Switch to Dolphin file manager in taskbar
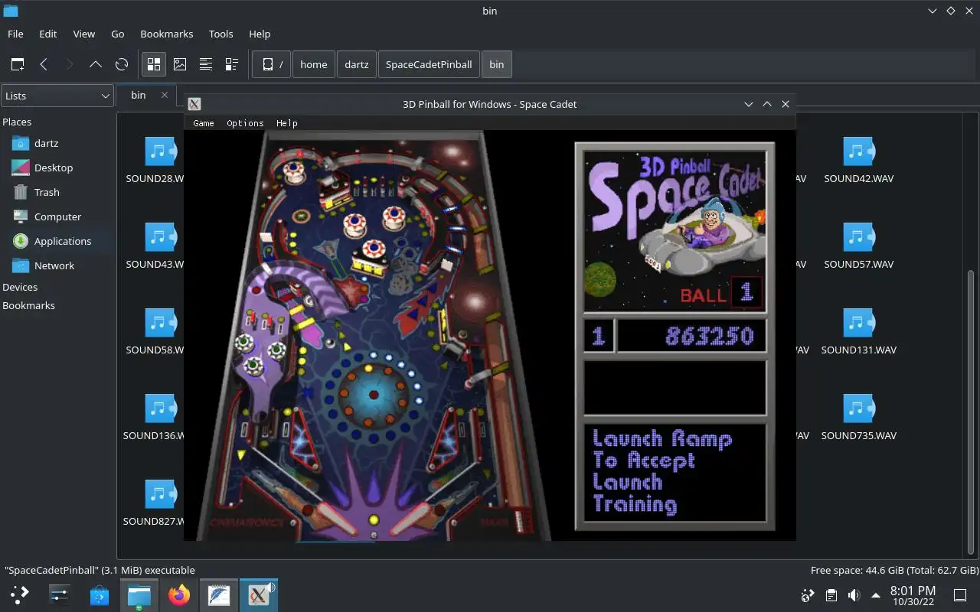Screen dimensions: 980x612 (x=139, y=594)
